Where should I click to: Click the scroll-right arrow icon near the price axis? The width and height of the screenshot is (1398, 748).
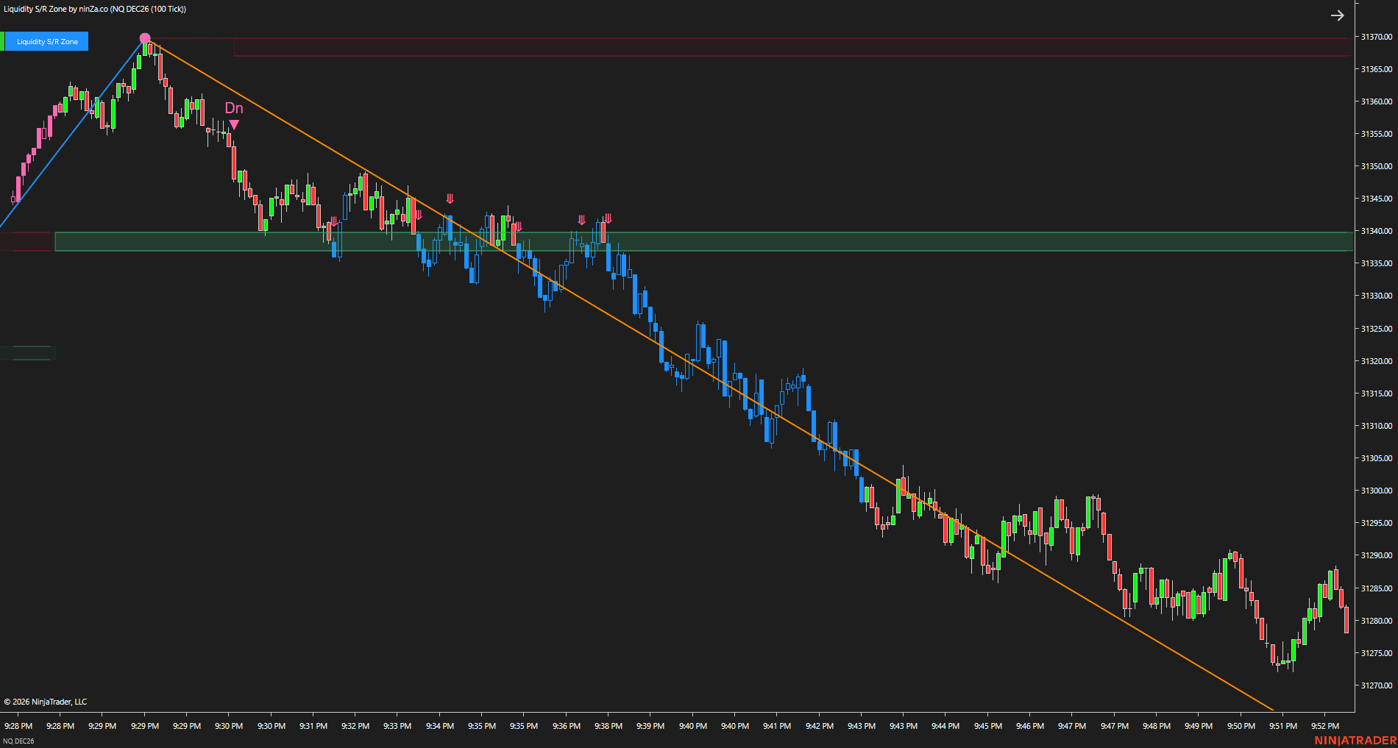[1337, 15]
